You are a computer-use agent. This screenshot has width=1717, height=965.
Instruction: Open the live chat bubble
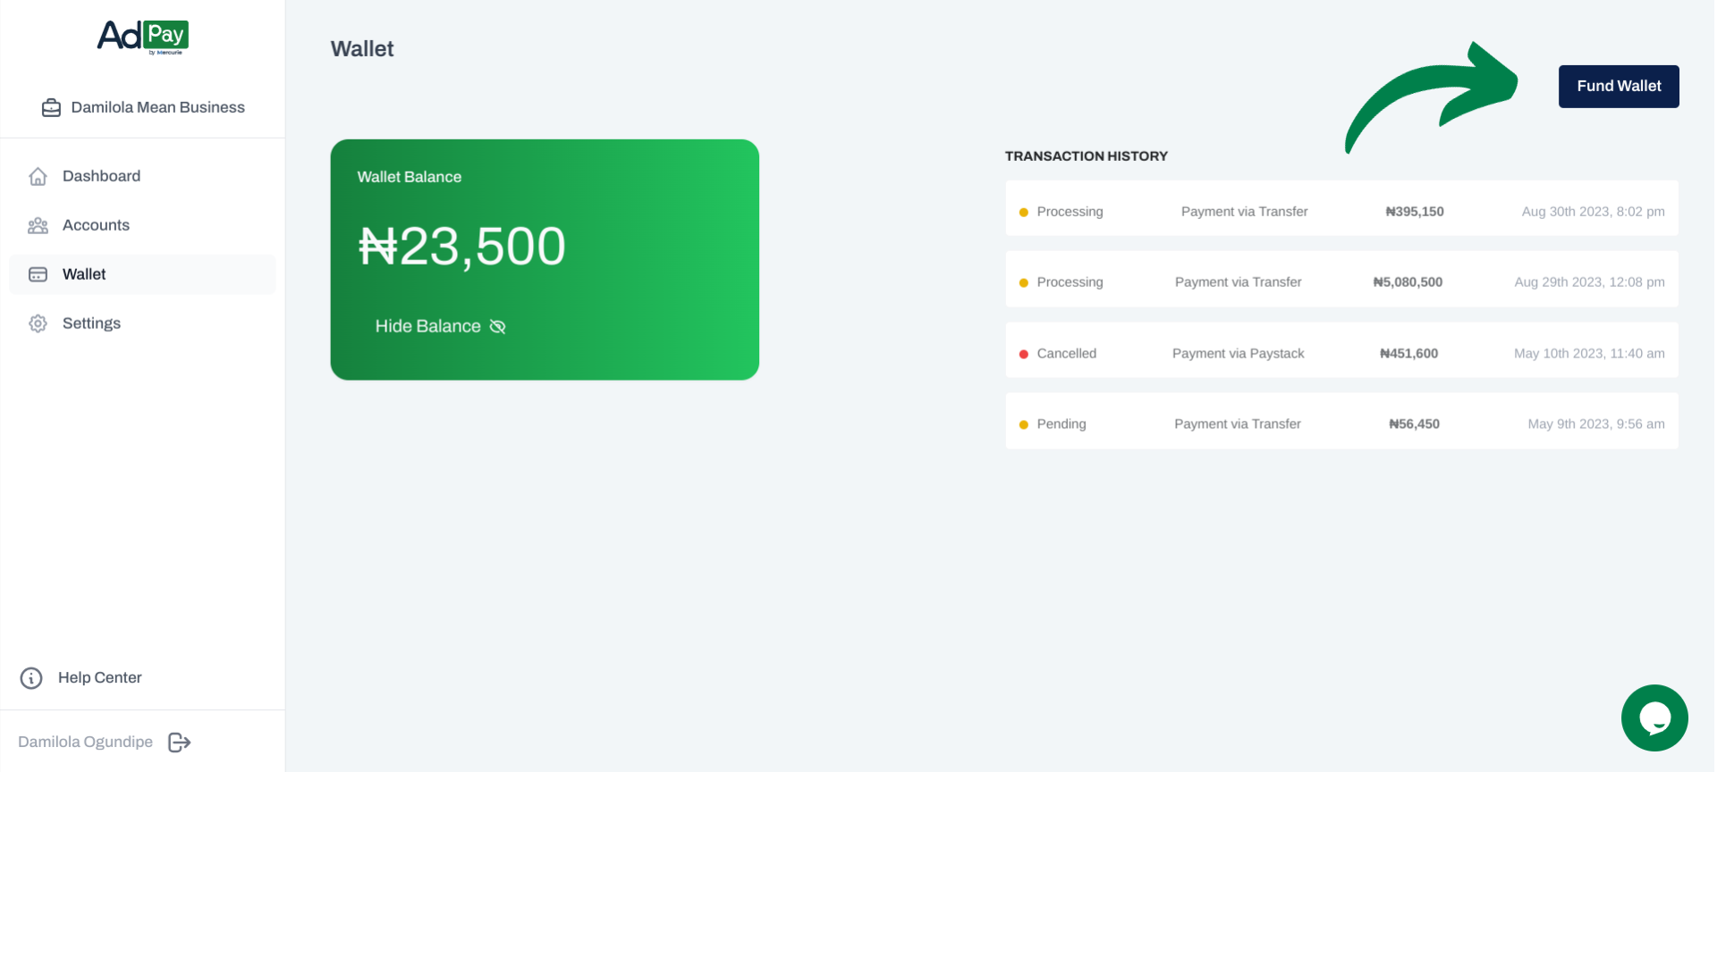[x=1654, y=717]
